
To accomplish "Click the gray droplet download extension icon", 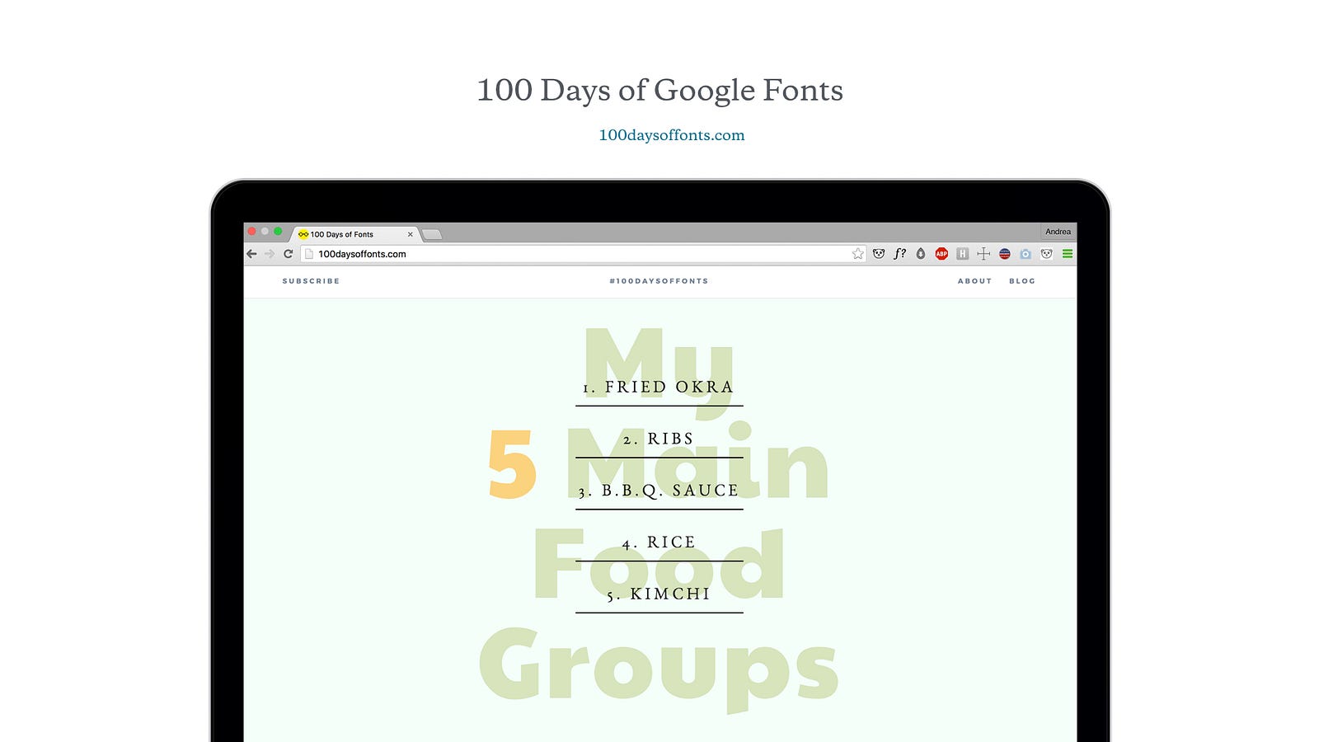I will pyautogui.click(x=921, y=254).
